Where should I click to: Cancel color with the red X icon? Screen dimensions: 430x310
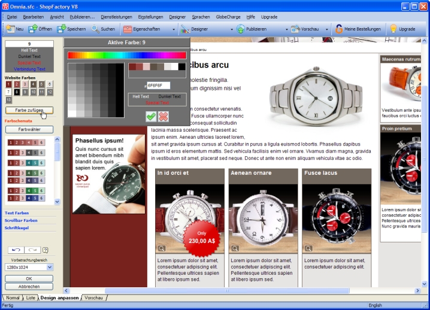pos(163,116)
